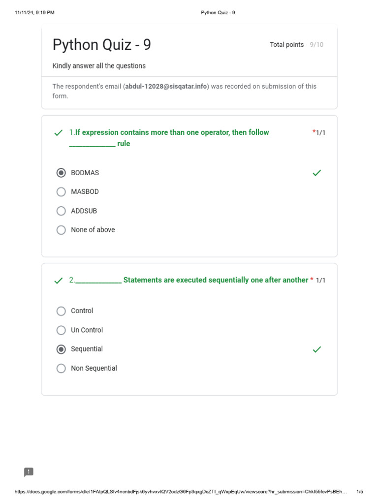Select the Sequential radio button
The height and width of the screenshot is (504, 378).
point(61,349)
